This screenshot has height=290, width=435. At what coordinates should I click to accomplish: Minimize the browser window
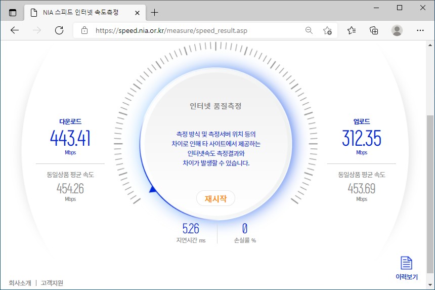376,8
